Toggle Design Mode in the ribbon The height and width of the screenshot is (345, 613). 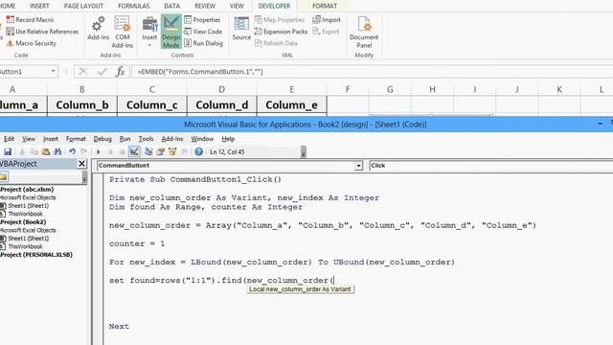(170, 32)
